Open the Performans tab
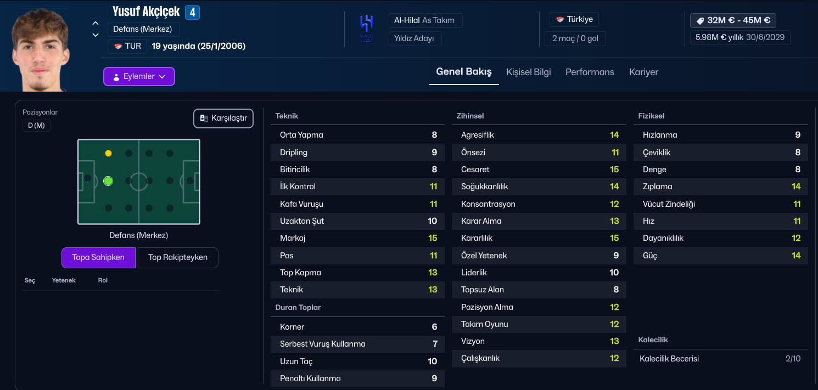Viewport: 818px width, 390px height. click(x=590, y=72)
